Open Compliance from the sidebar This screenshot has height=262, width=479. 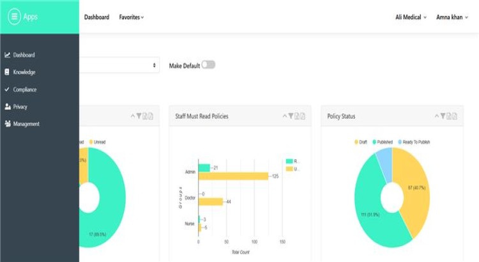pos(24,89)
